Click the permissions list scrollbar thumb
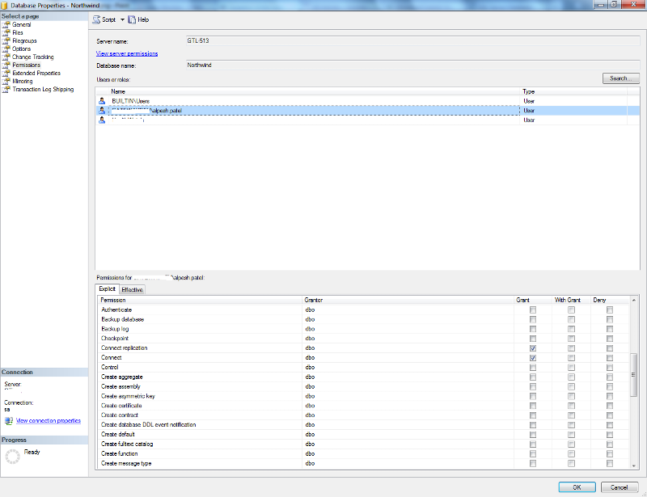This screenshot has height=497, width=647. [x=633, y=374]
